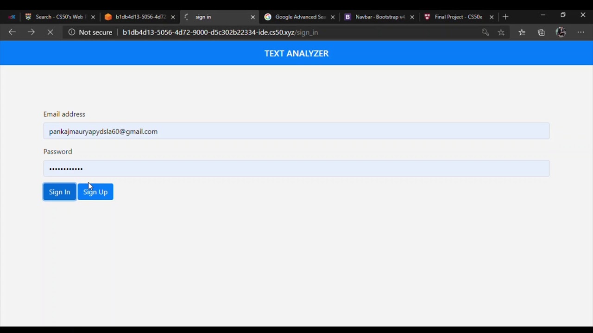Screen dimensions: 593x333
Task: Click the Password label
Action: click(x=58, y=152)
